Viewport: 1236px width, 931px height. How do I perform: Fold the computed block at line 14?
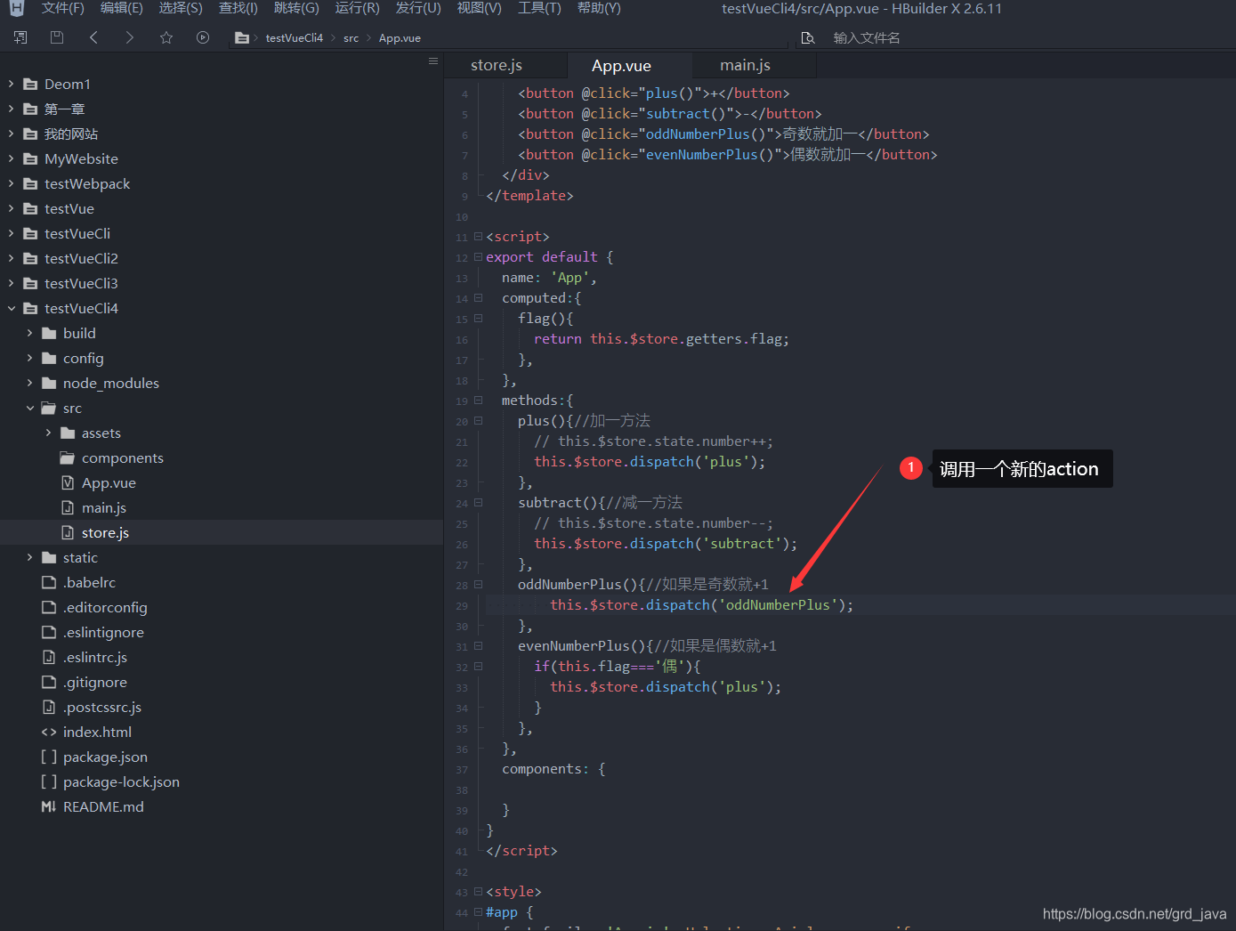pos(478,298)
